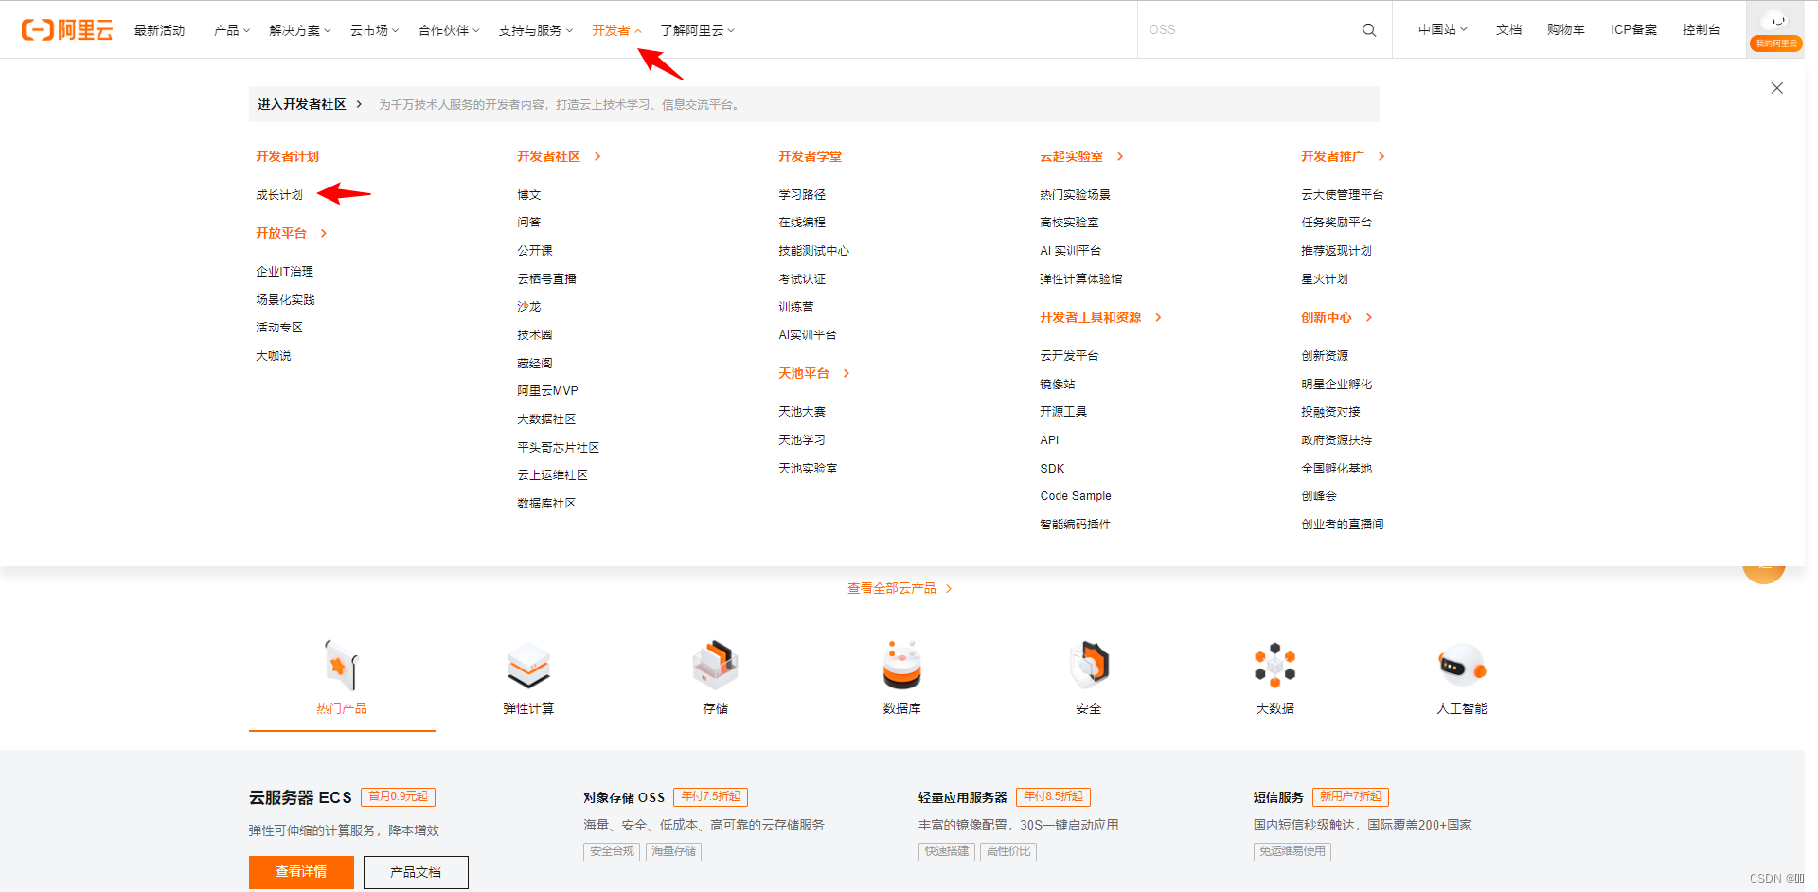Click the arrow next to 天池平台
Viewport: 1818px width, 892px height.
coord(847,374)
